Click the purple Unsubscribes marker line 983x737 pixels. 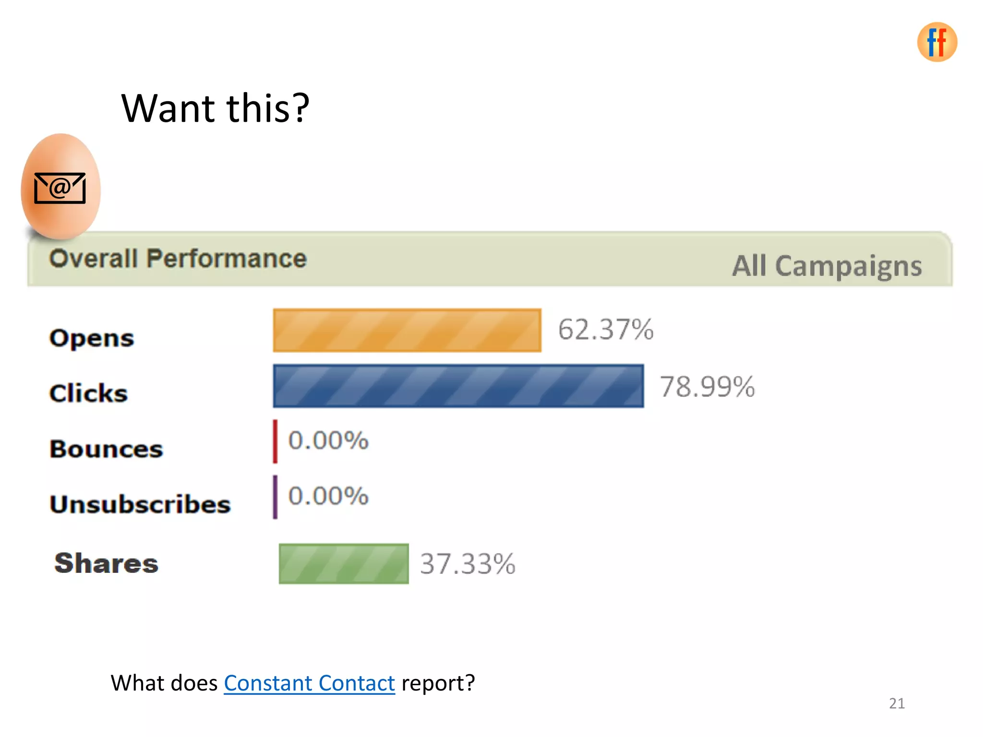click(275, 497)
